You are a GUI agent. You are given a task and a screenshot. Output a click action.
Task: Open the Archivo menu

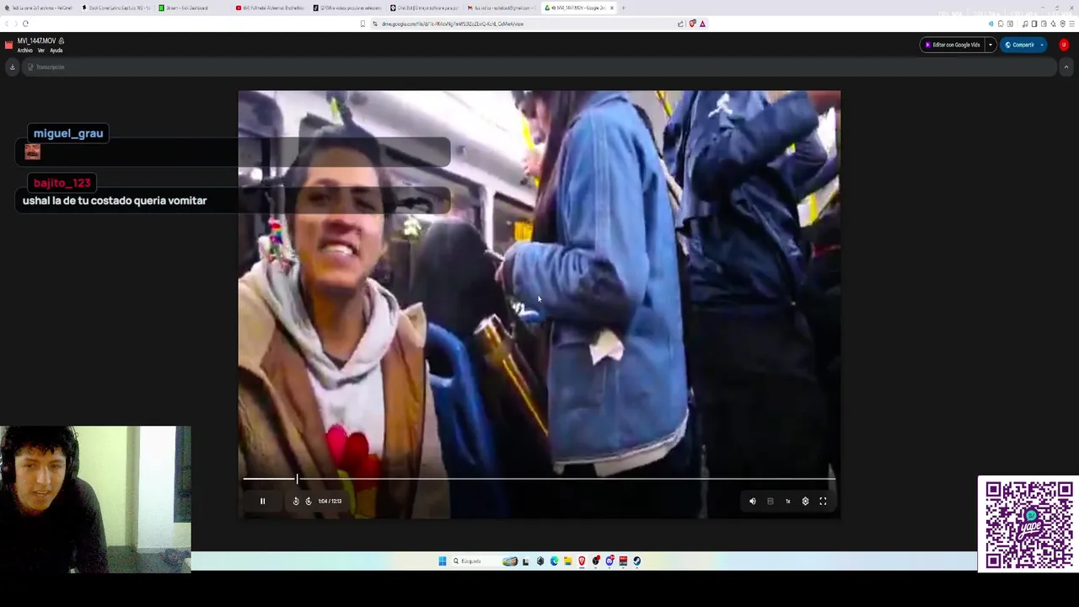24,51
